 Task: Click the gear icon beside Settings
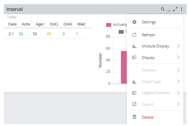[x=134, y=22]
